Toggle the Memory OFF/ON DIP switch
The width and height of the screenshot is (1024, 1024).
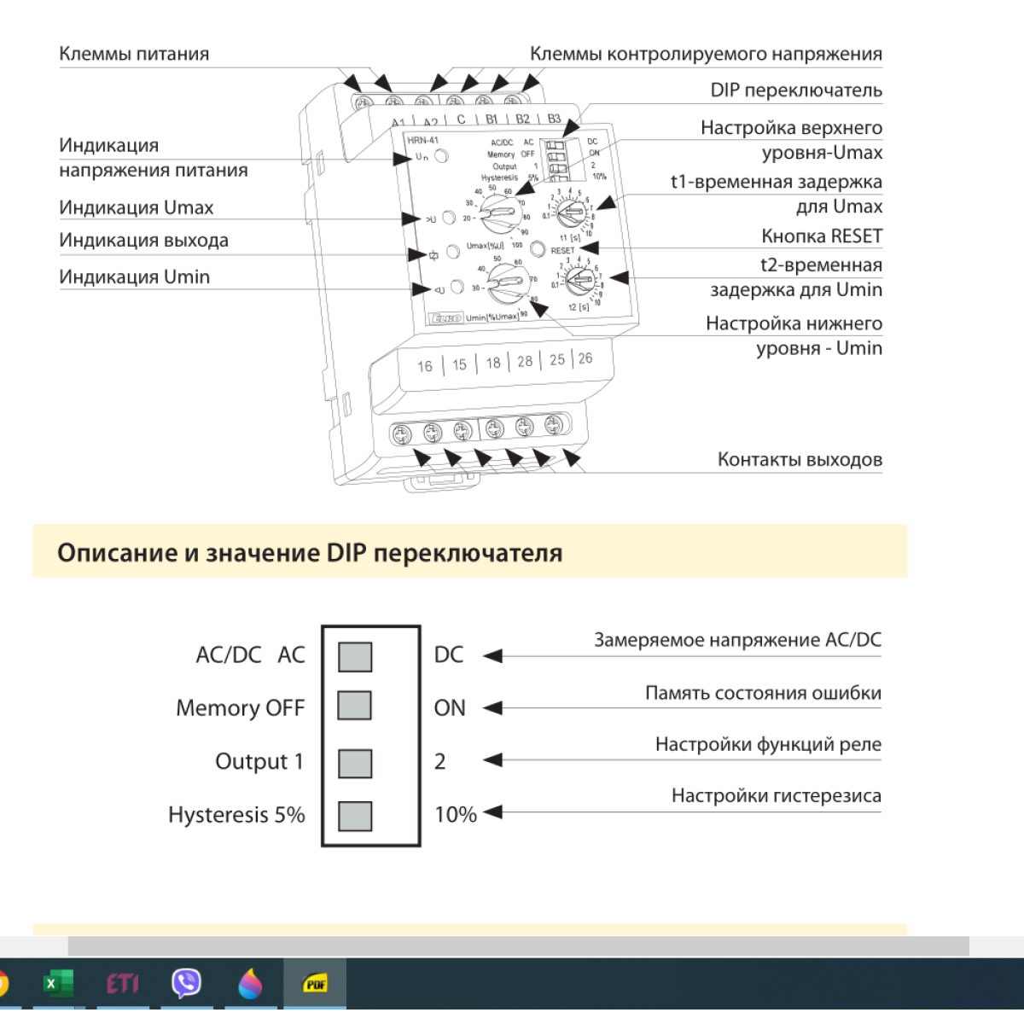pos(355,707)
